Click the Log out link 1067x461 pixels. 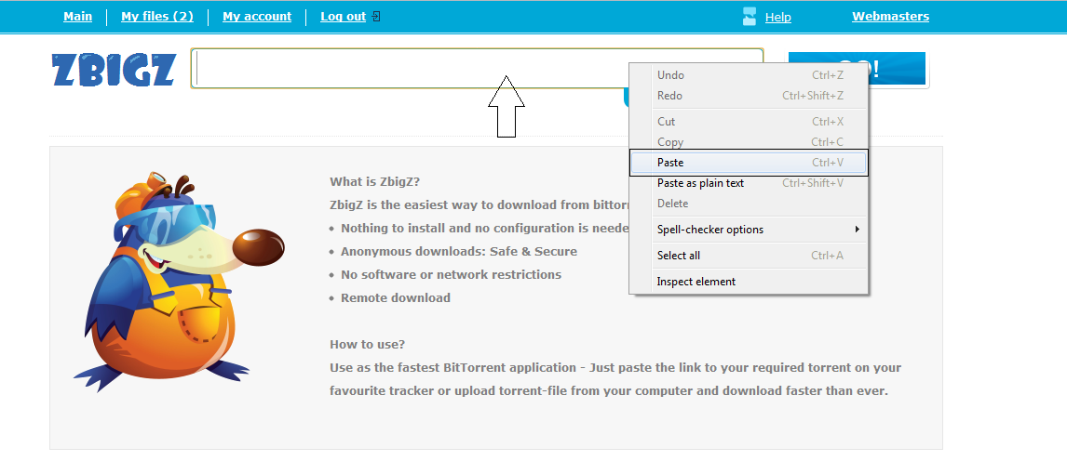coord(343,17)
